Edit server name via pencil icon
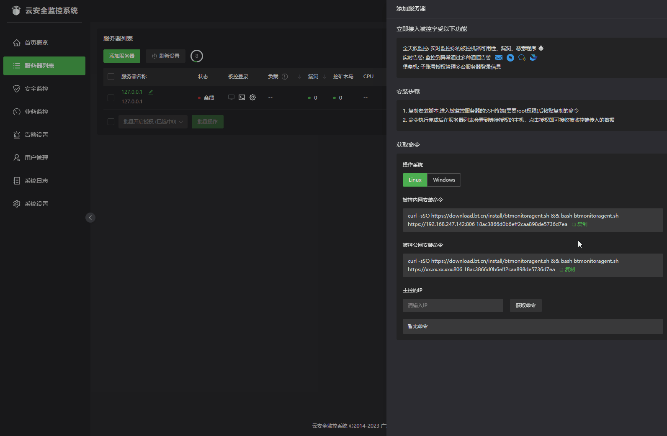Image resolution: width=667 pixels, height=436 pixels. 151,92
